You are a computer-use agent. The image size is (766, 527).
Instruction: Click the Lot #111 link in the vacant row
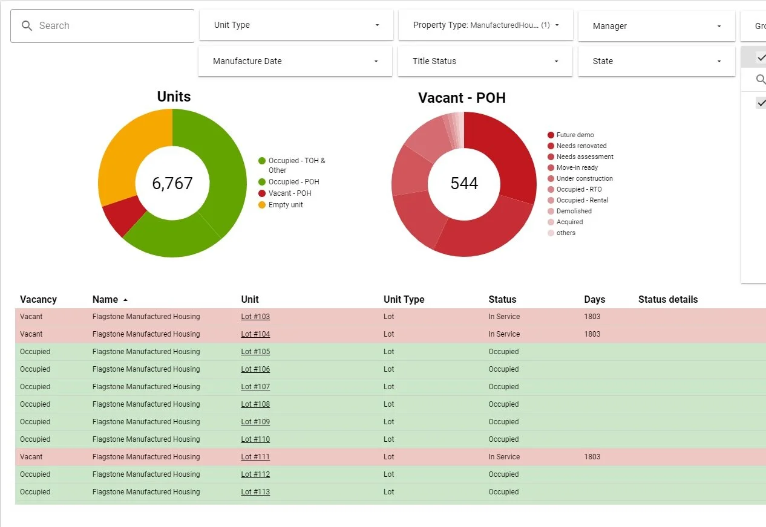tap(255, 456)
